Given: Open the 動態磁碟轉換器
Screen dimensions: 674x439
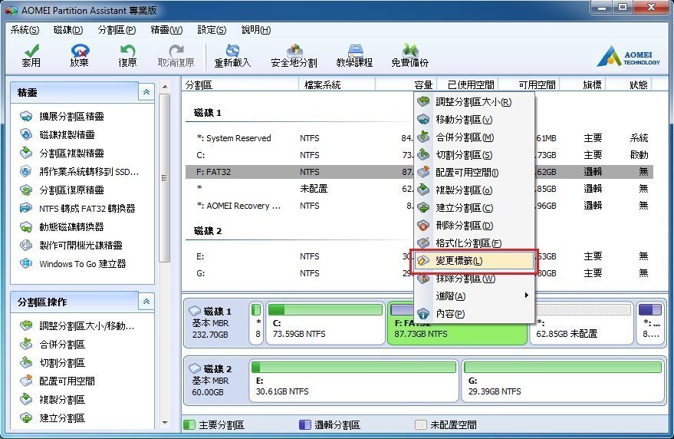Looking at the screenshot, I should pyautogui.click(x=62, y=227).
